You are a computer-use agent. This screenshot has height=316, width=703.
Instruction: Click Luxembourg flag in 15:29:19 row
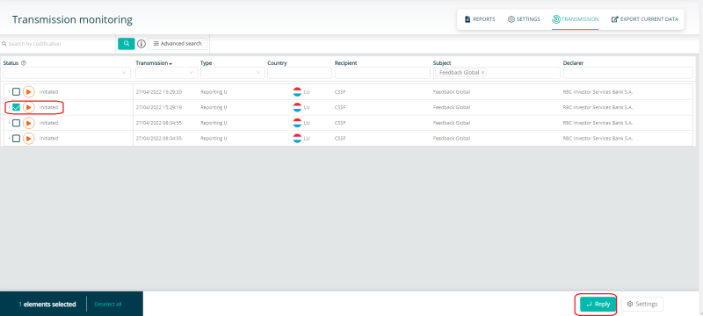[x=297, y=107]
